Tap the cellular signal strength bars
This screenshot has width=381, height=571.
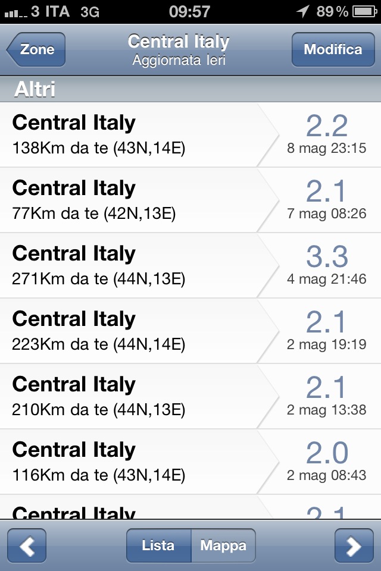[15, 12]
